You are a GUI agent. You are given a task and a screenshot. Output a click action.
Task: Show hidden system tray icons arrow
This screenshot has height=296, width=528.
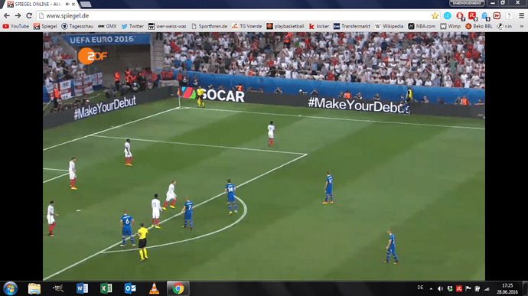[431, 288]
